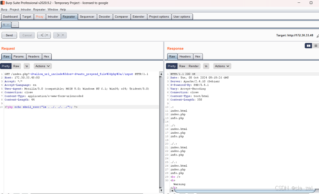Viewport: 319px width, 194px height.
Task: Click the Server: Apache/2.4.10 response header
Action: point(195,81)
